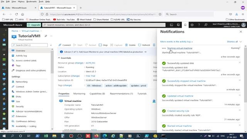Click the ACPX_RG resource group link
Screen dimensions: 247x139
90,63
